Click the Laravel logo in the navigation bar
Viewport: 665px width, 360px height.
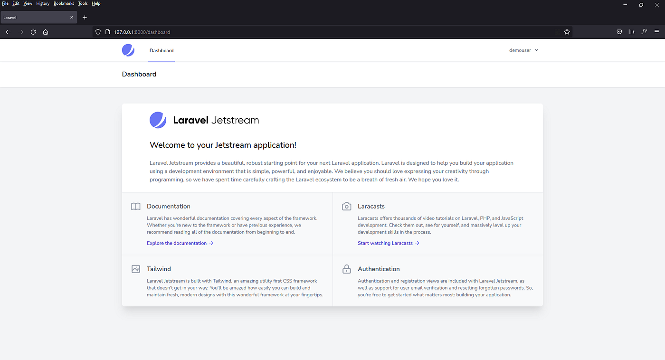coord(128,49)
